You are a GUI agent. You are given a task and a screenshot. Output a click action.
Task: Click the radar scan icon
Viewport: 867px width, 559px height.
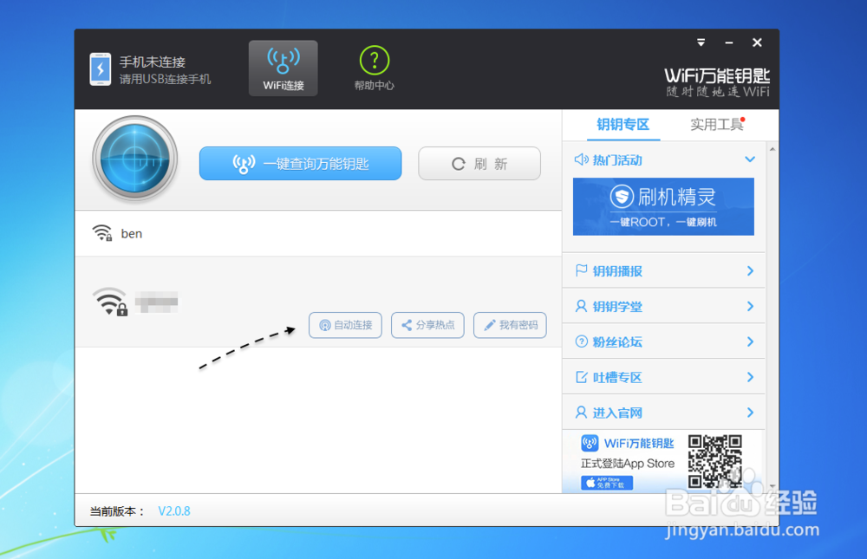point(135,159)
